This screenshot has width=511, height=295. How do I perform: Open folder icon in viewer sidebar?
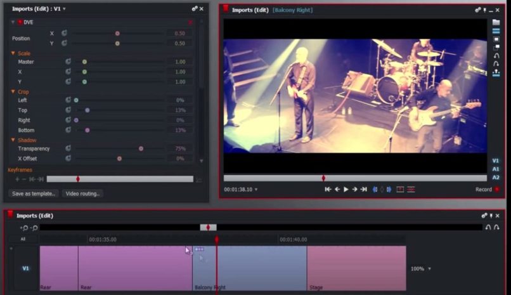point(496,22)
